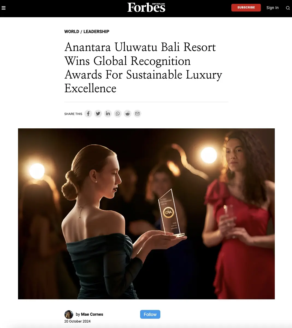Screen dimensions: 292x328
Task: Share article on Reddit
Action: (128, 114)
